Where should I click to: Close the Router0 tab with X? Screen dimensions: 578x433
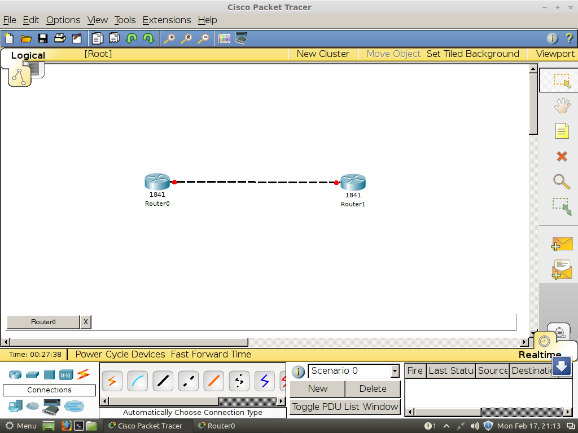point(86,322)
